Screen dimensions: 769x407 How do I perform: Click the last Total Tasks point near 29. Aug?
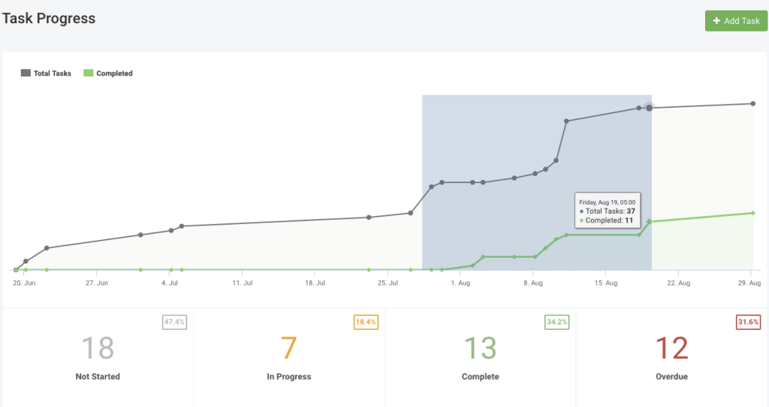[x=752, y=103]
